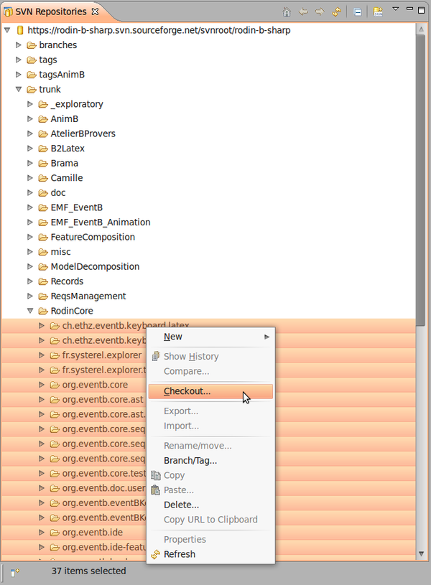Click the tags folder icon
Image resolution: width=431 pixels, height=585 pixels.
coord(32,60)
